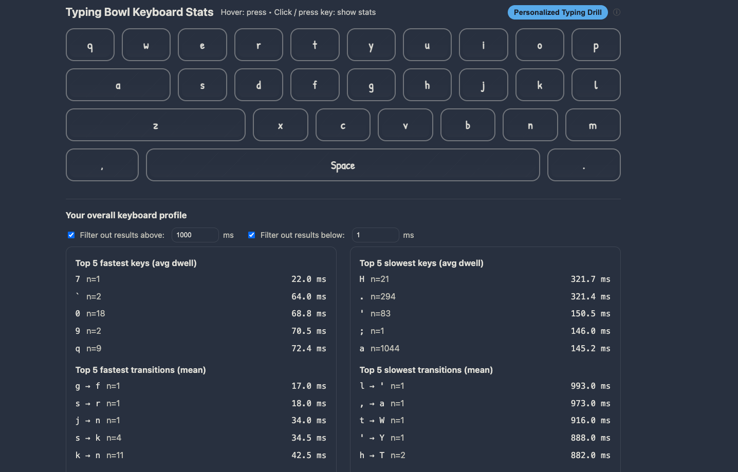Click the m key
The image size is (738, 472).
[593, 125]
